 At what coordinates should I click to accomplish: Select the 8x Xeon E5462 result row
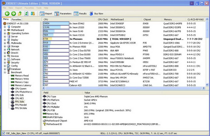(x=124, y=23)
